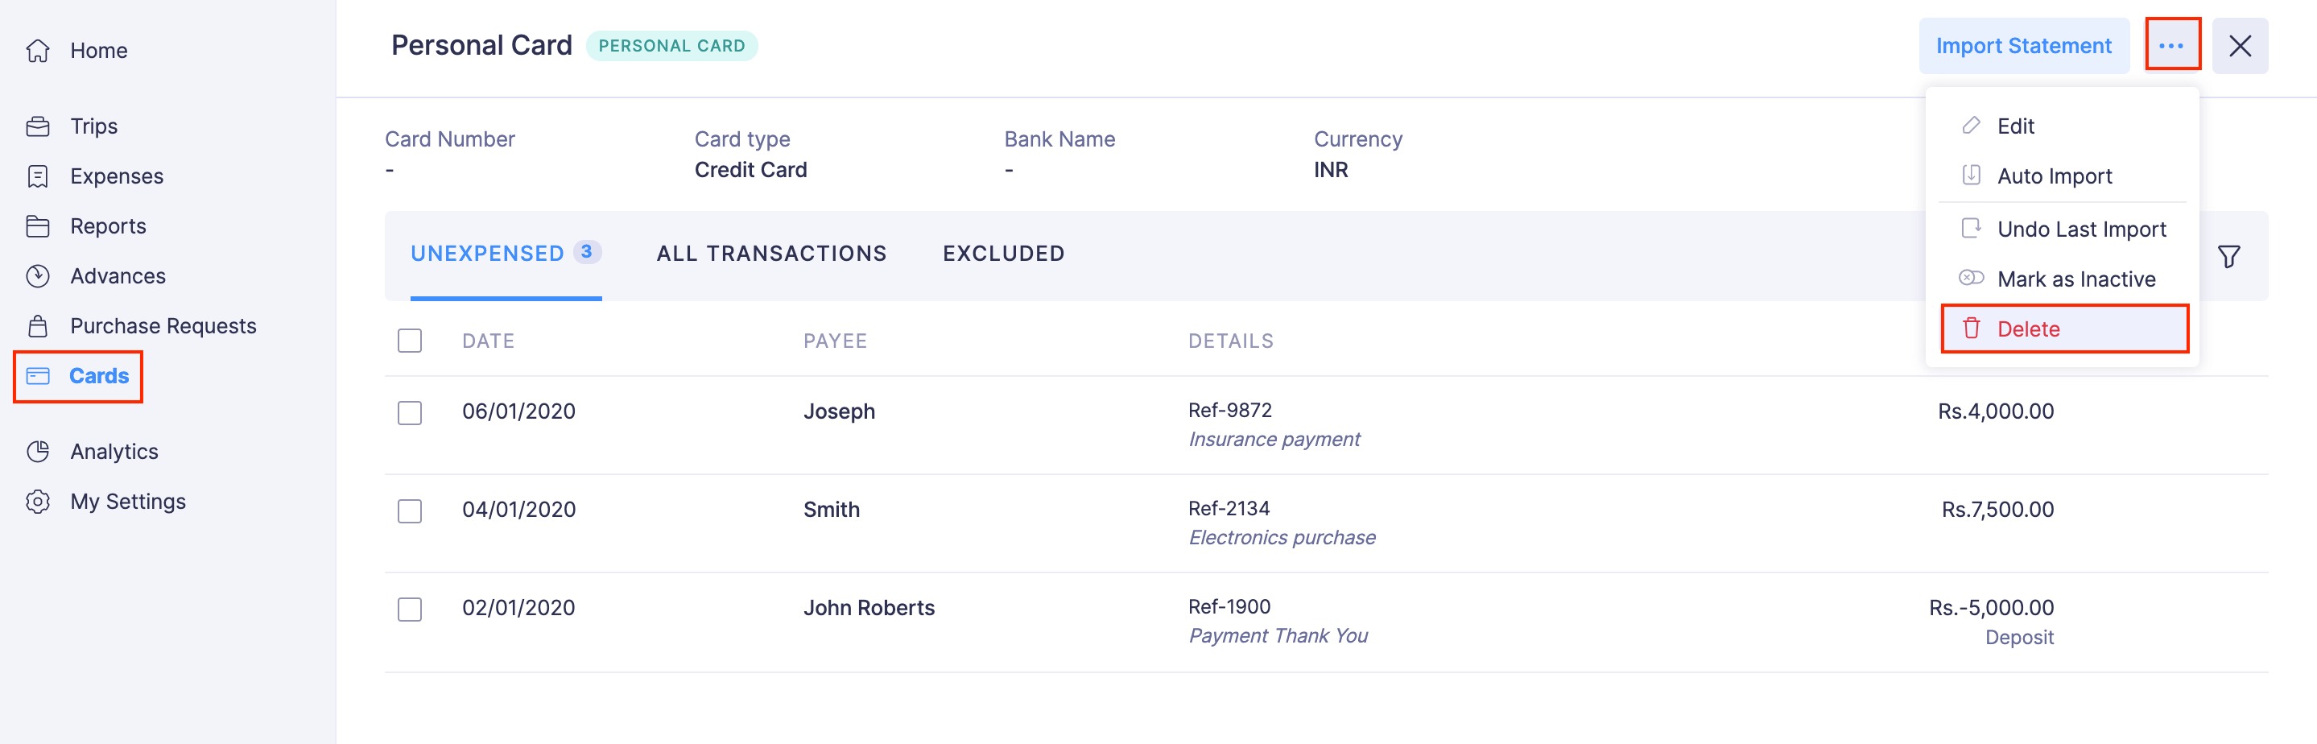The image size is (2317, 744).
Task: Select the Smith transaction checkbox
Action: [410, 511]
